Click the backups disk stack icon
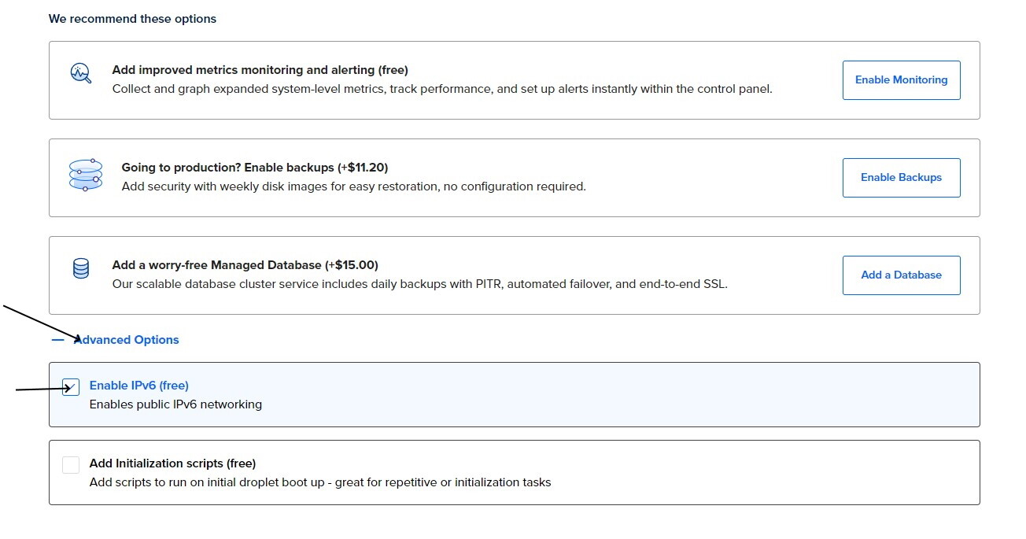 click(86, 175)
